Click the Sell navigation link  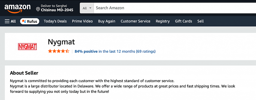tap(201, 21)
